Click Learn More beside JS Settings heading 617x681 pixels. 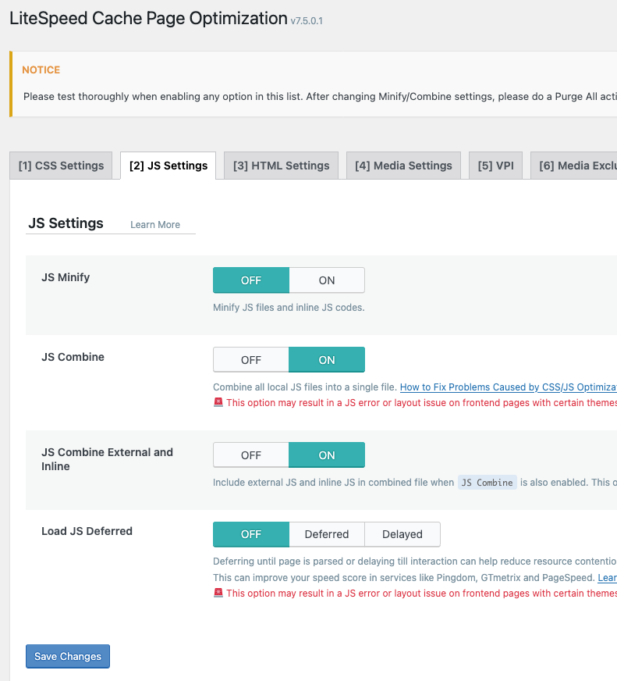tap(155, 225)
